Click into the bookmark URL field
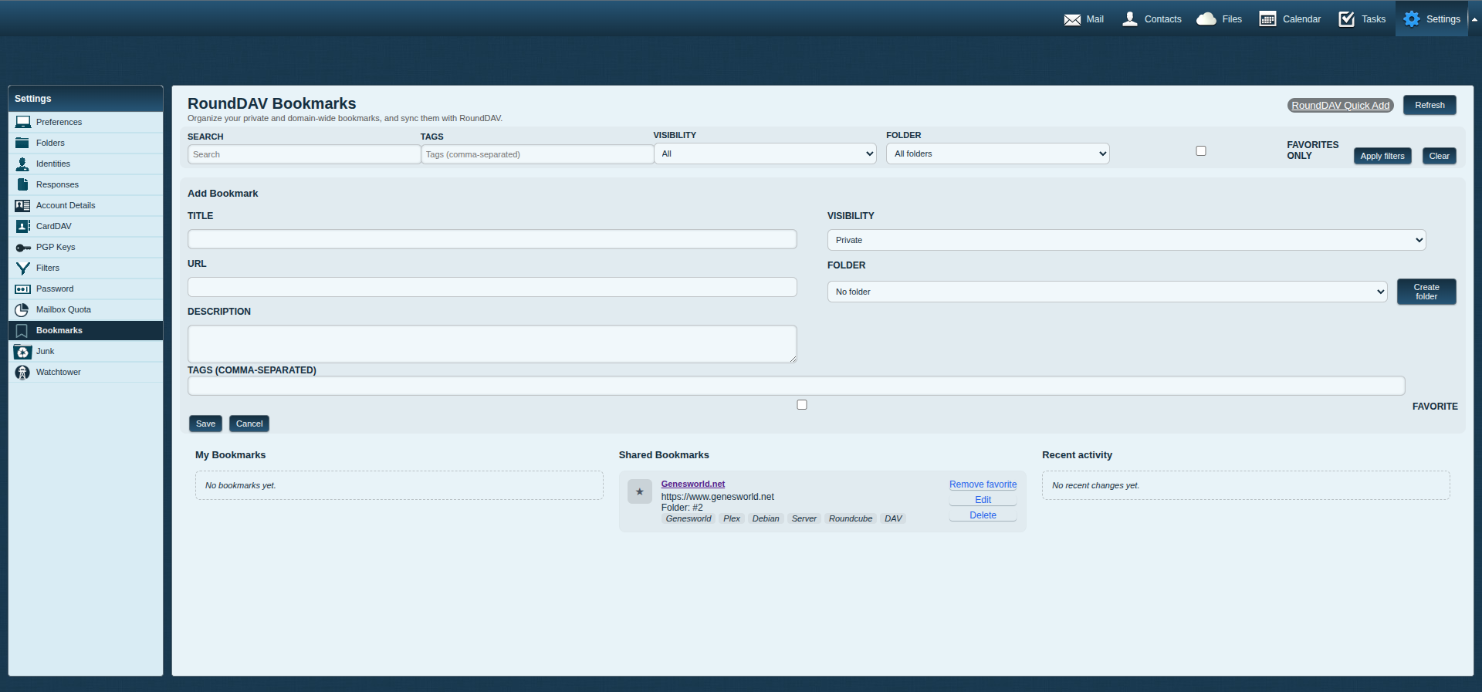The image size is (1482, 692). [492, 287]
